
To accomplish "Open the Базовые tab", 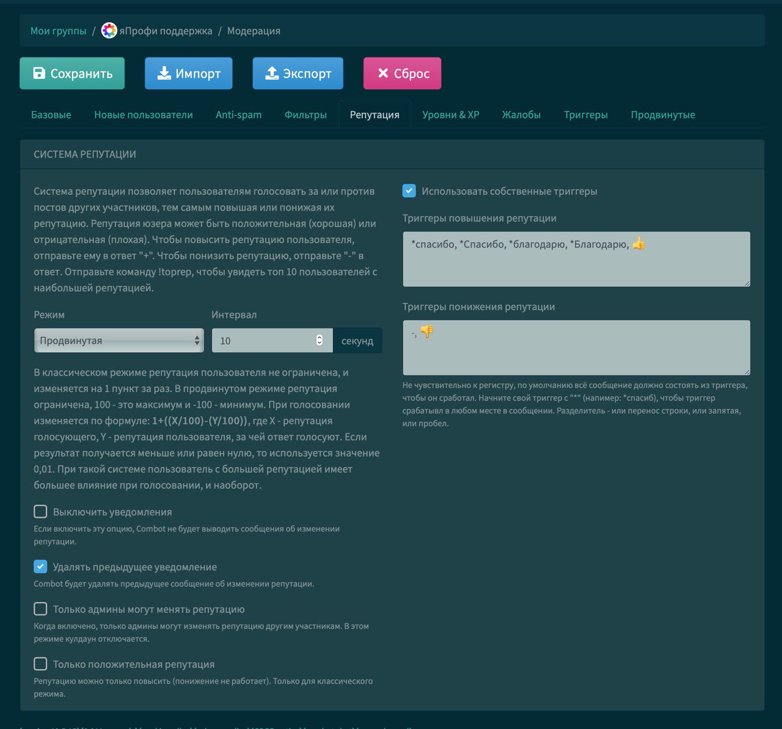I will (x=51, y=115).
